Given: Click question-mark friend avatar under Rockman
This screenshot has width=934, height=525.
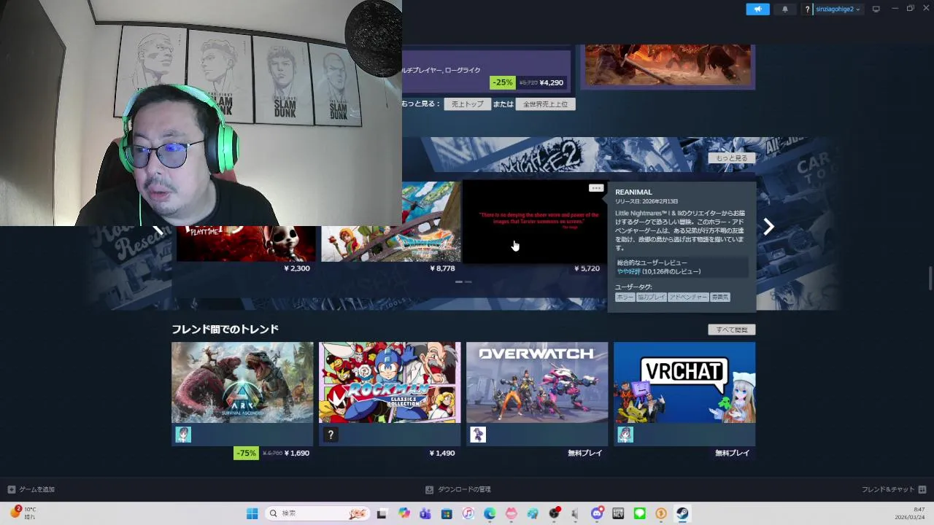Looking at the screenshot, I should coord(331,435).
